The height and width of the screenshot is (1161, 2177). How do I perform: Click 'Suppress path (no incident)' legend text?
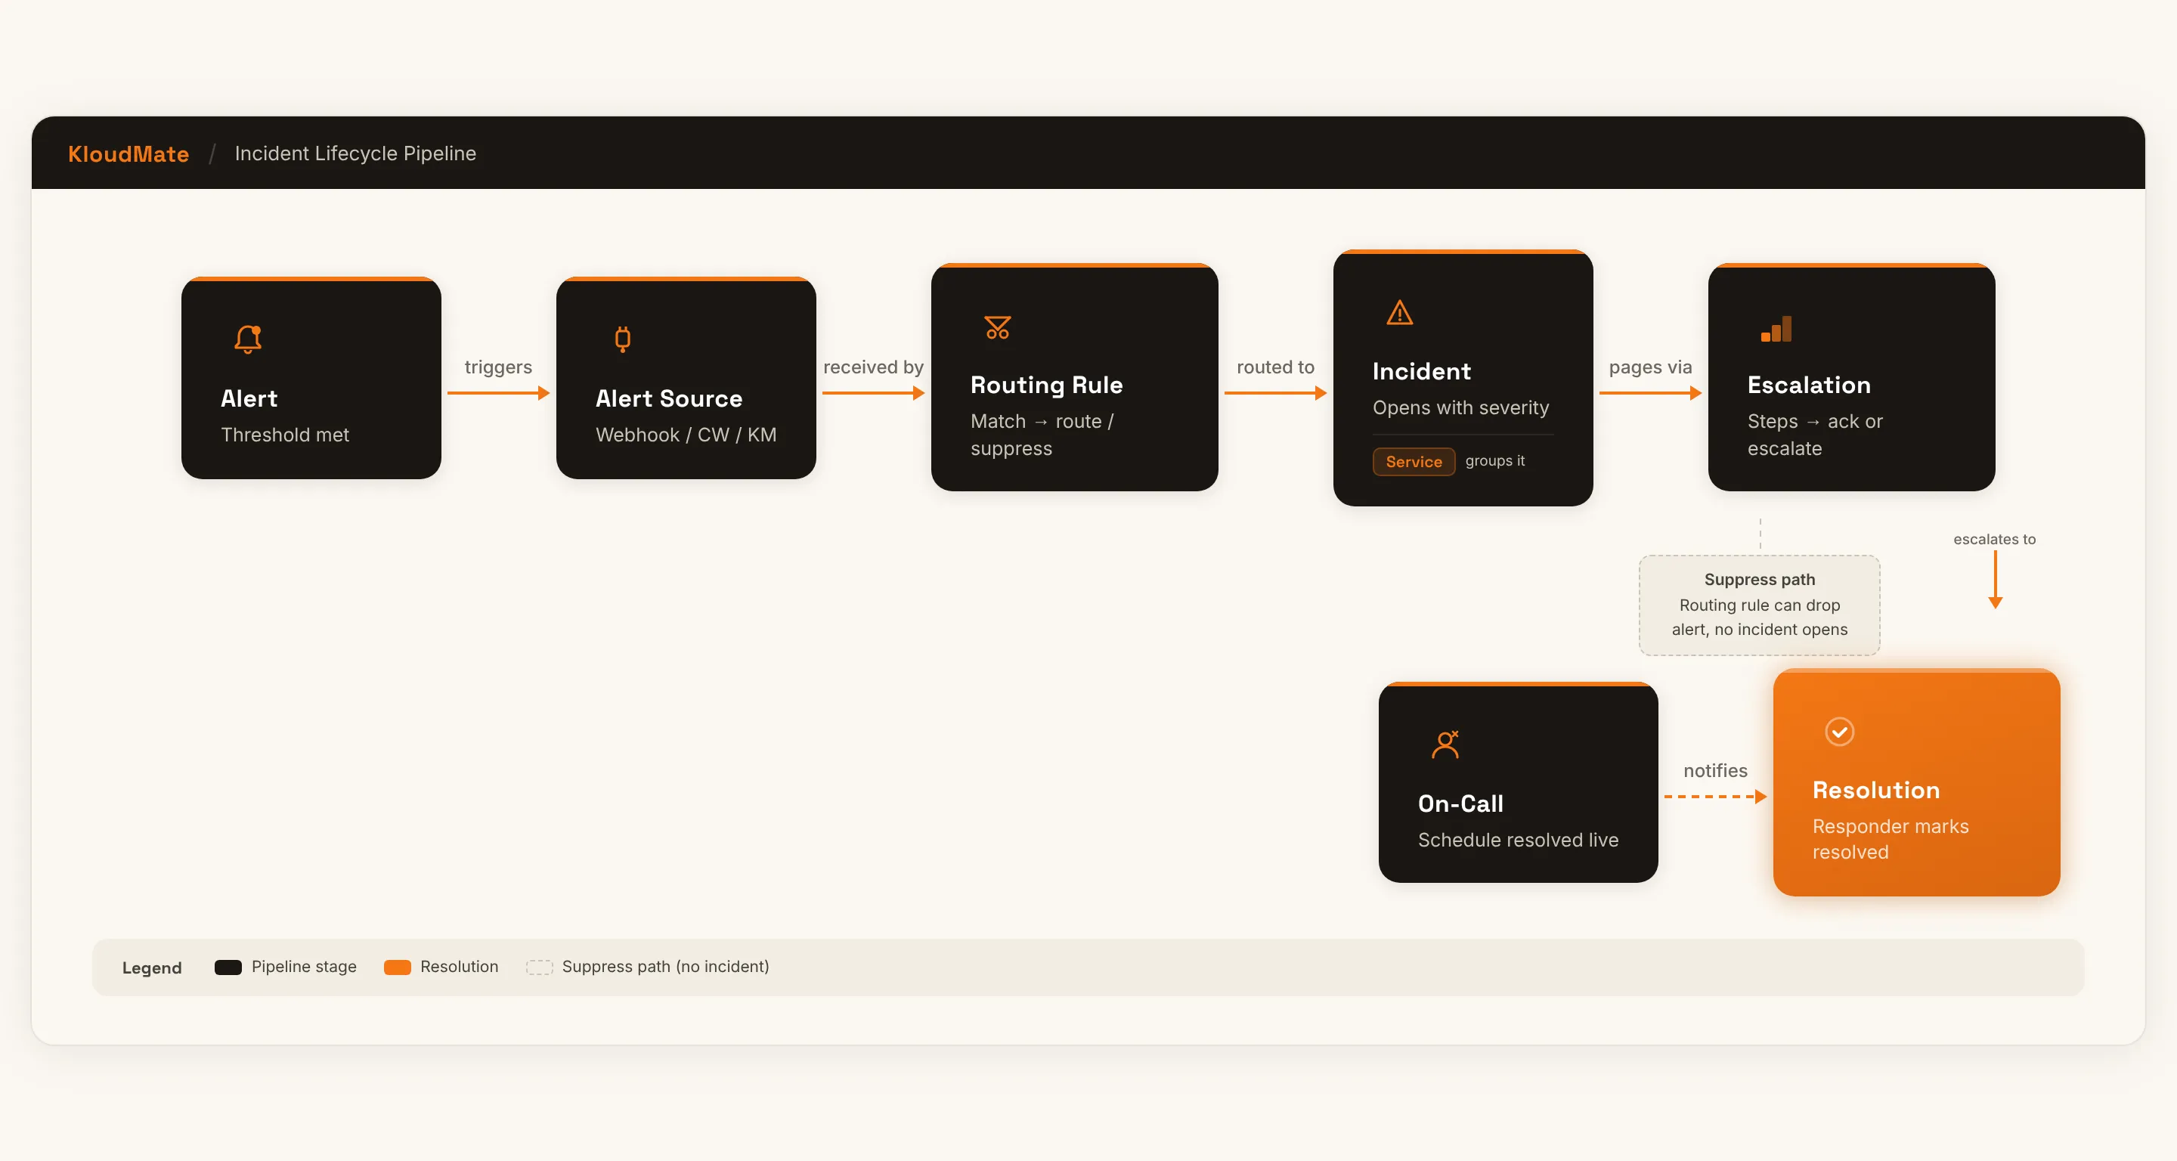tap(665, 967)
